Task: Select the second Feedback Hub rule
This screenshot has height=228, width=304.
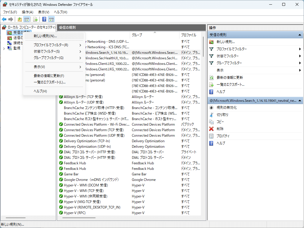Action: [x=129, y=169]
